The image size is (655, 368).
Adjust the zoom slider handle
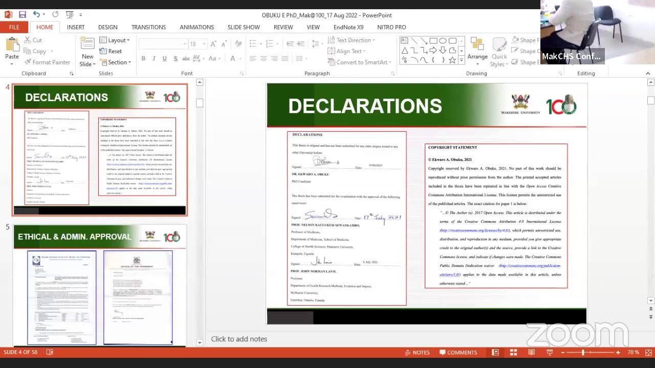click(583, 352)
